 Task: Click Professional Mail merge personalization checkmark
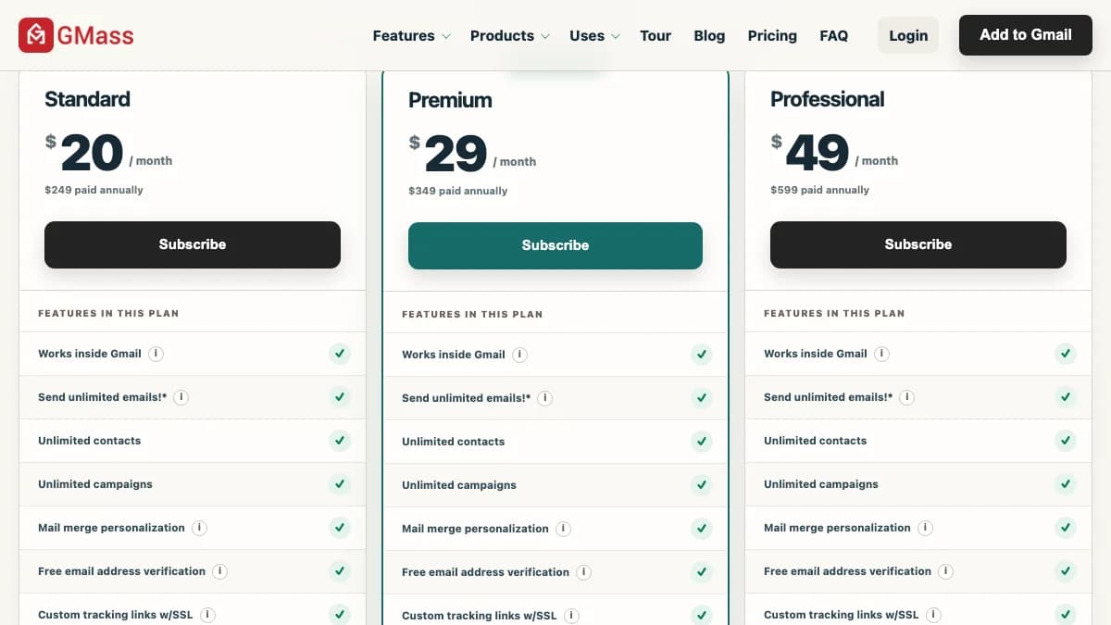coord(1066,528)
